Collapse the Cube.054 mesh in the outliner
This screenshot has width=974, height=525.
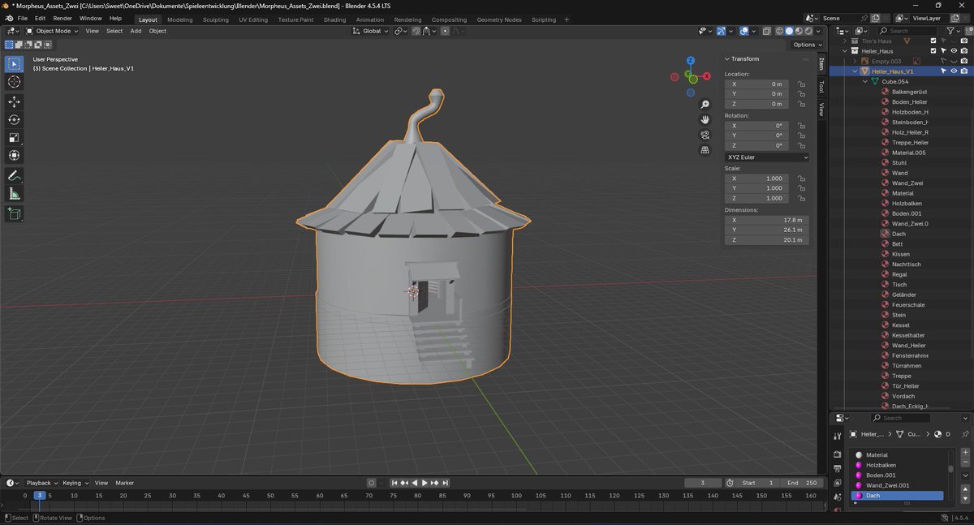(865, 82)
